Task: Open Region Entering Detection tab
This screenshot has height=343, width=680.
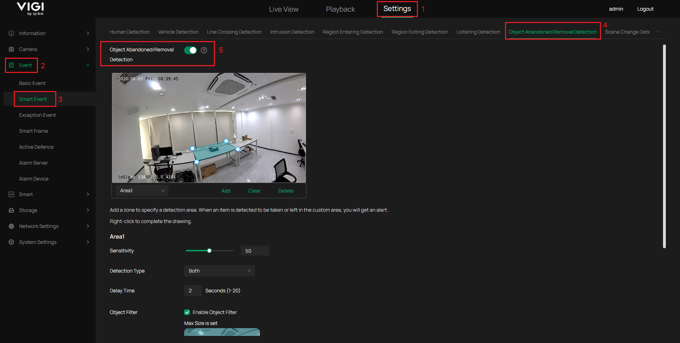Action: [x=353, y=32]
